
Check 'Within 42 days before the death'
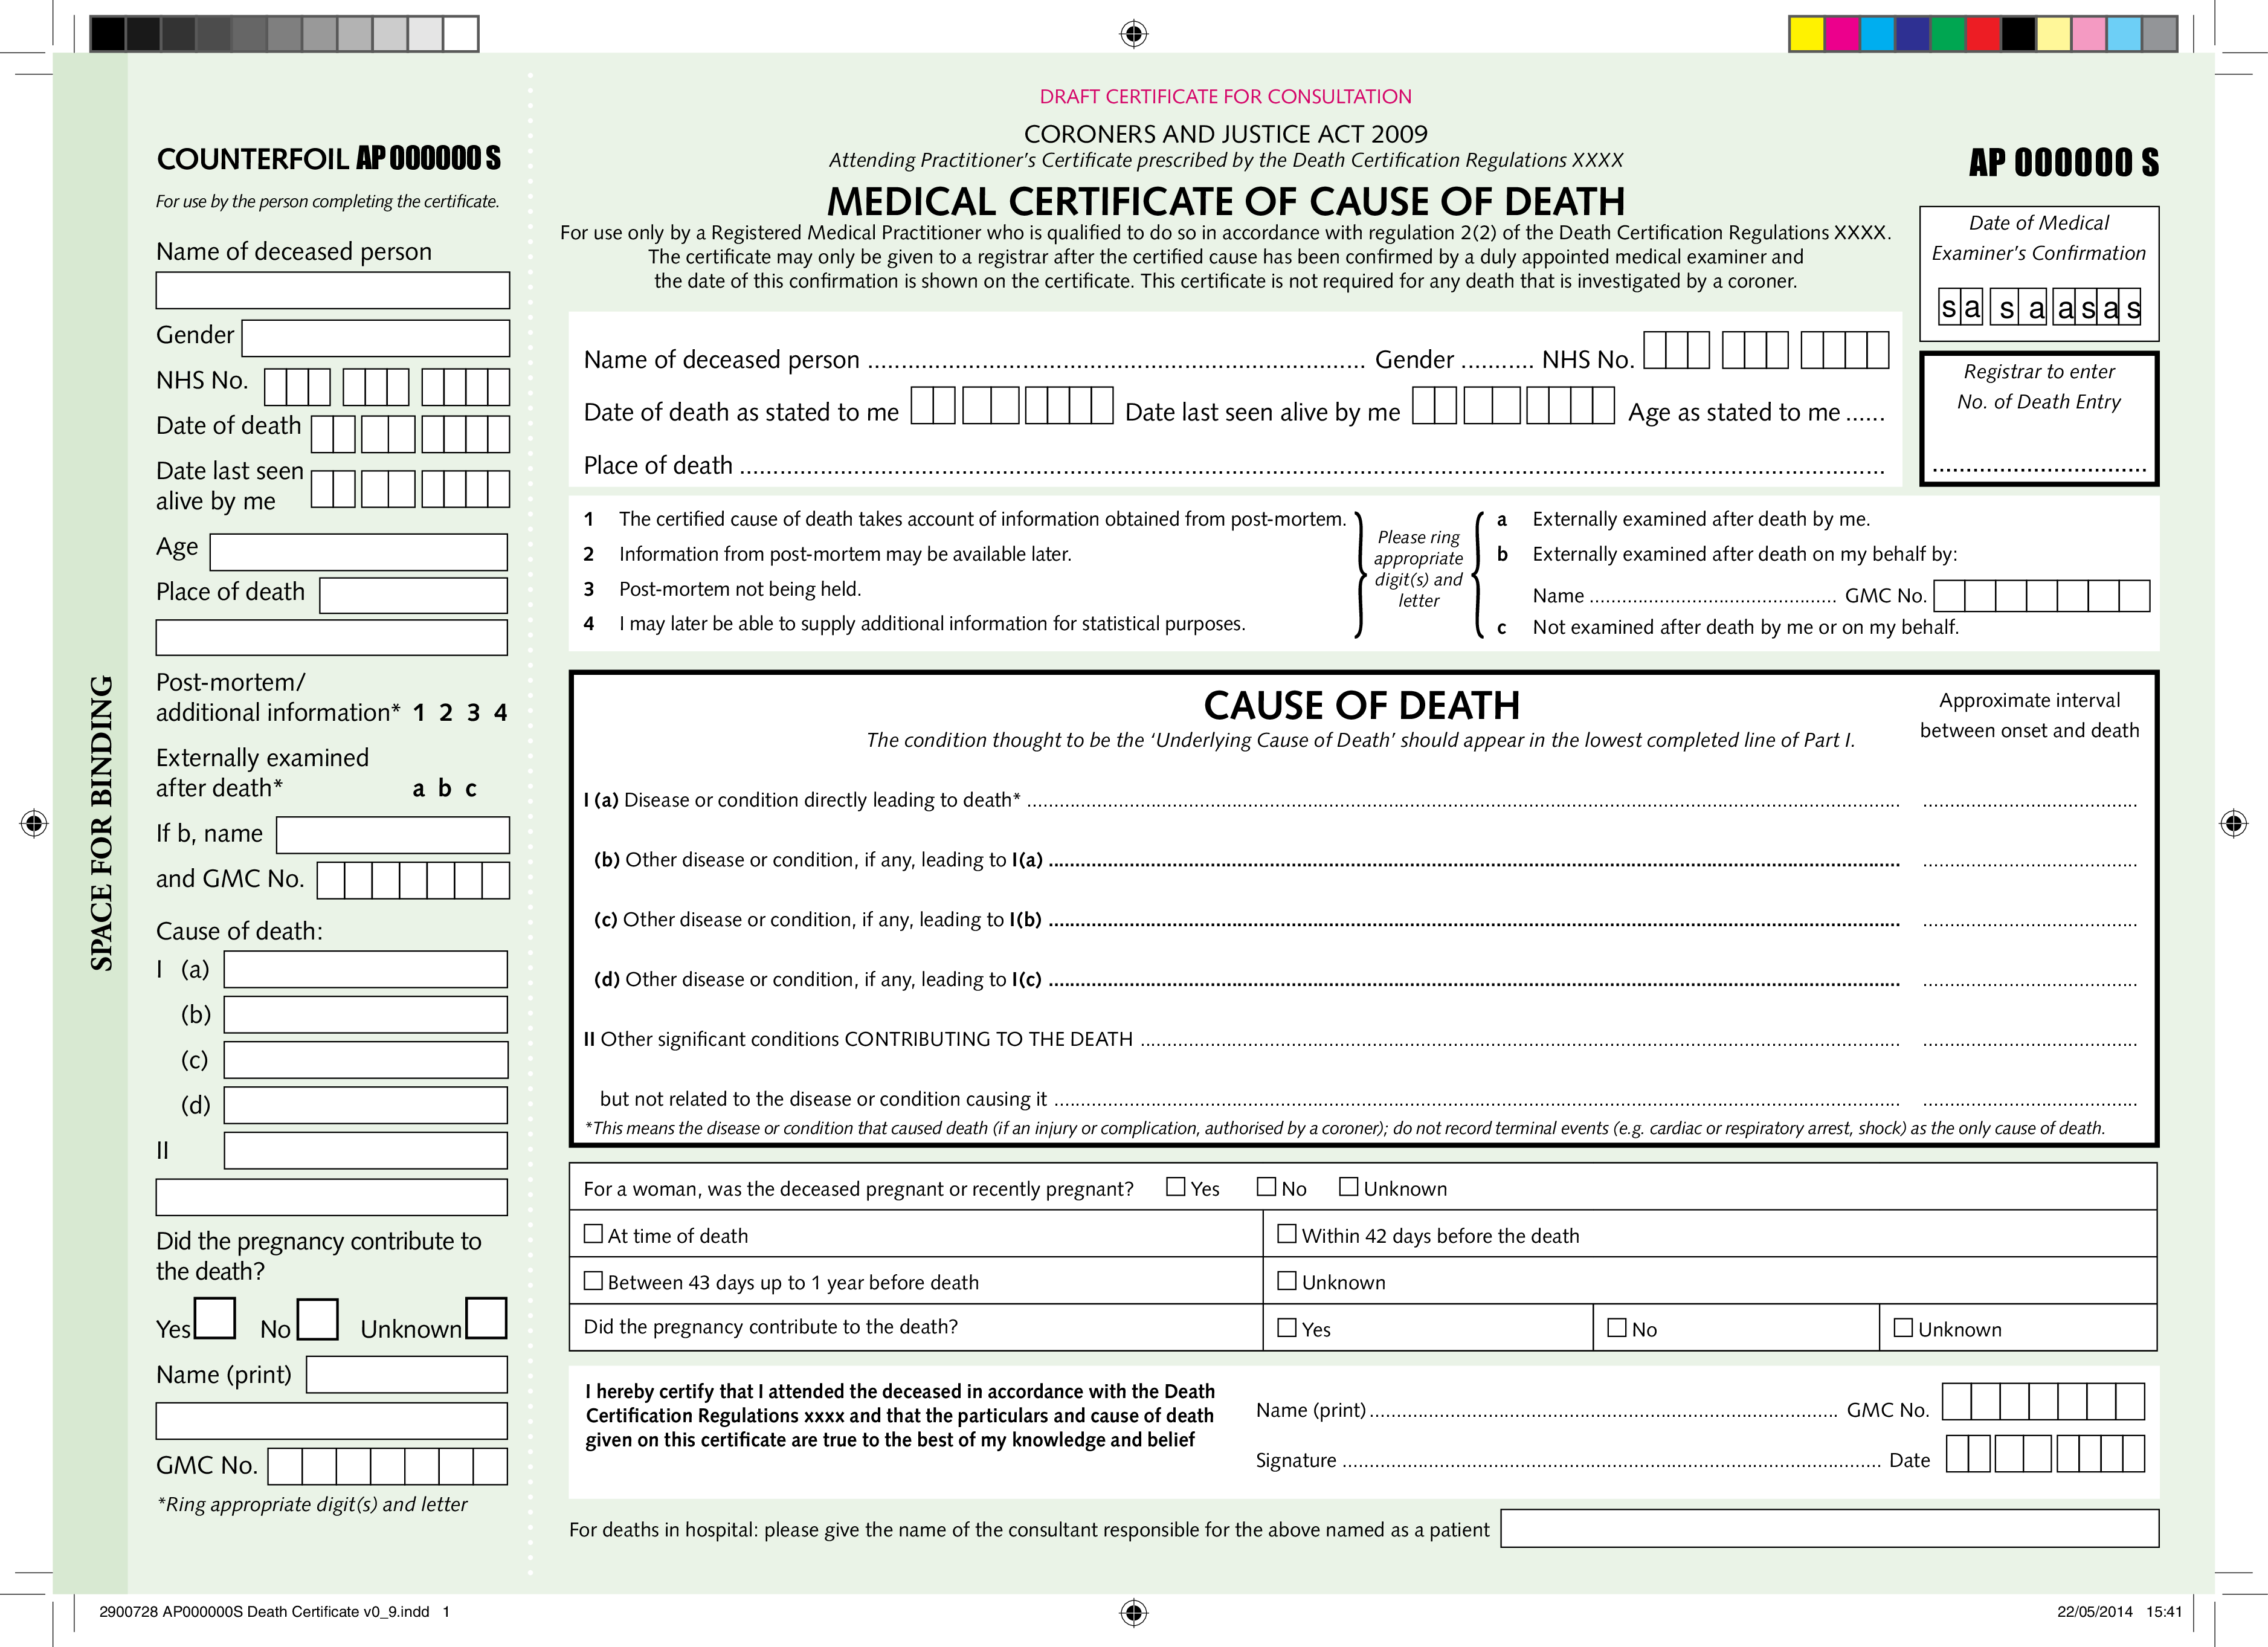[x=1287, y=1234]
